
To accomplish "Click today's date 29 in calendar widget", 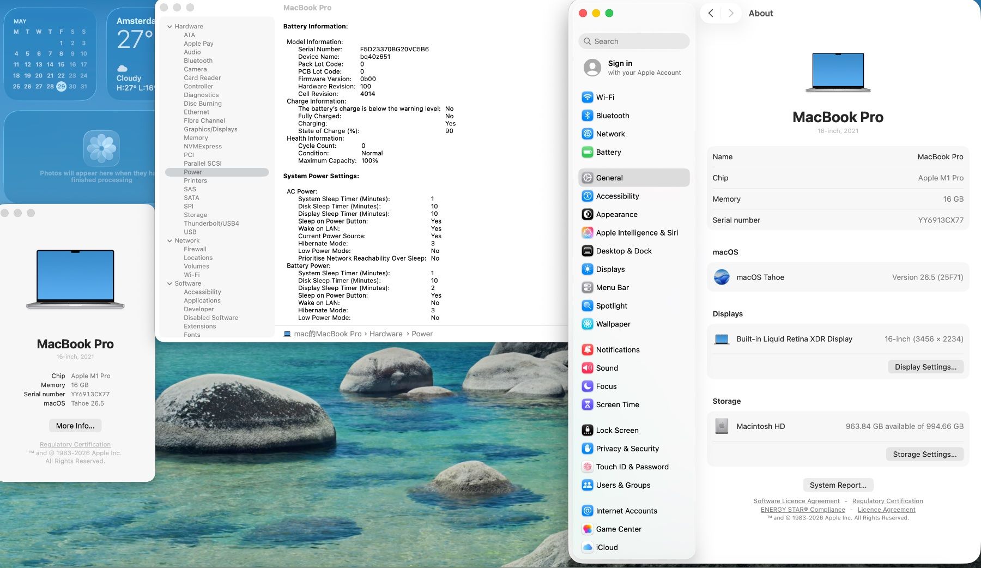I will point(61,86).
